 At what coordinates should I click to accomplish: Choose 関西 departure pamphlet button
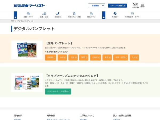[x=84, y=57]
